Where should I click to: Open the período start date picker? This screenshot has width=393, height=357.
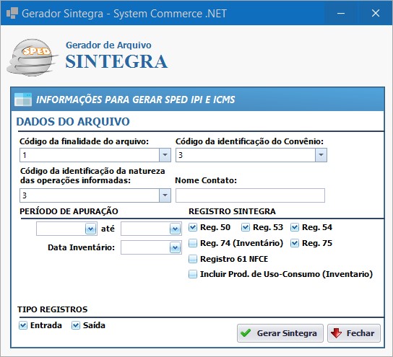pyautogui.click(x=91, y=229)
